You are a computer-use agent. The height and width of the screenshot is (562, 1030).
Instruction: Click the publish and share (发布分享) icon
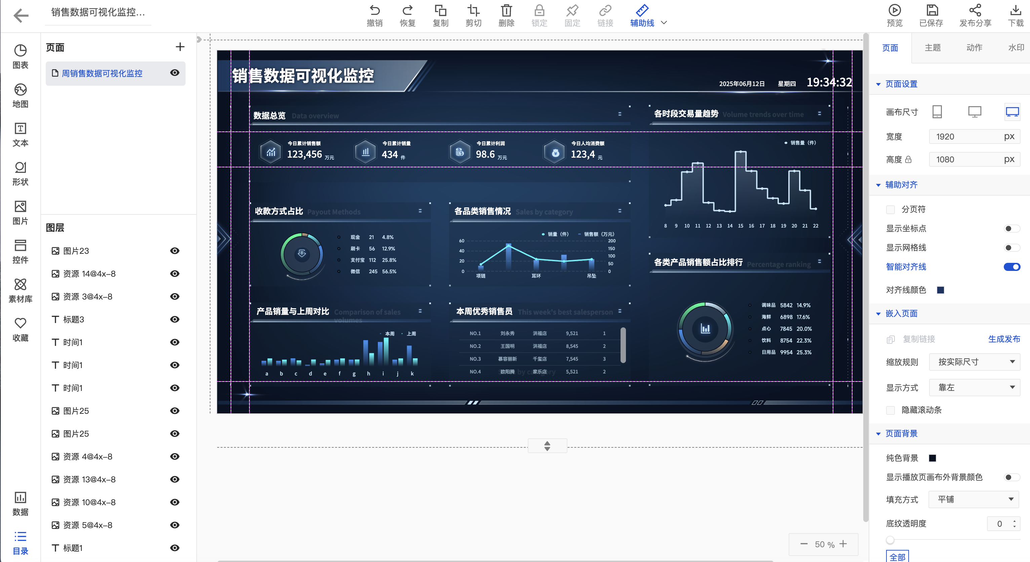coord(975,11)
